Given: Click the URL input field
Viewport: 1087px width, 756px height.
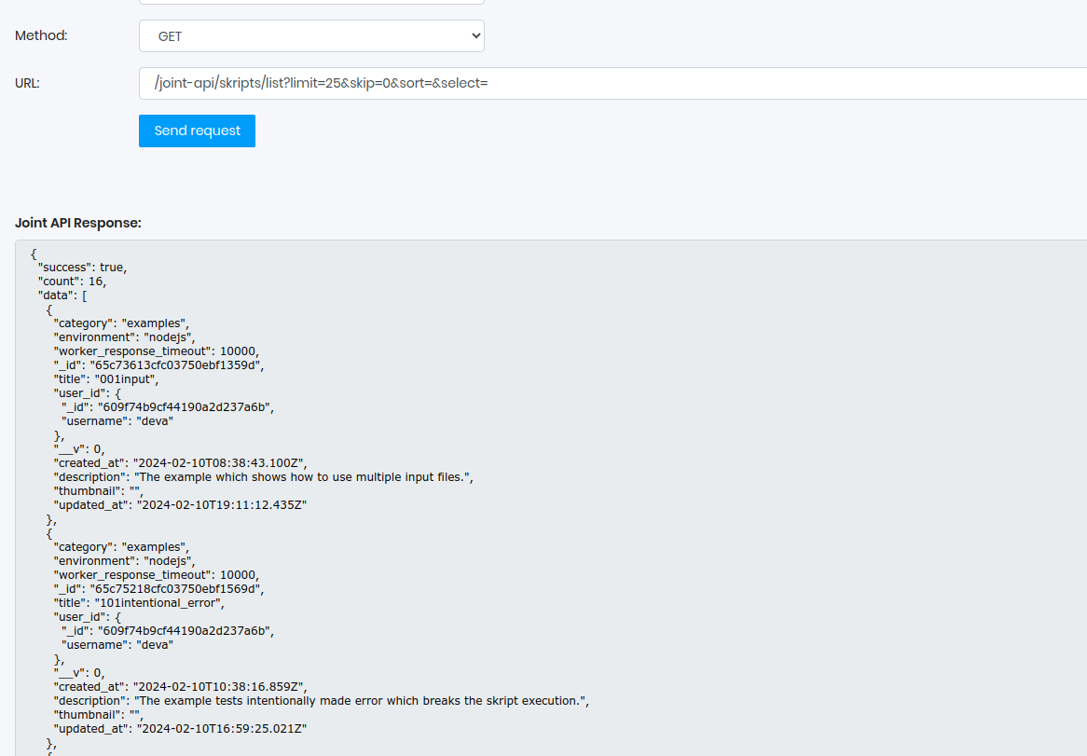Looking at the screenshot, I should pos(612,83).
